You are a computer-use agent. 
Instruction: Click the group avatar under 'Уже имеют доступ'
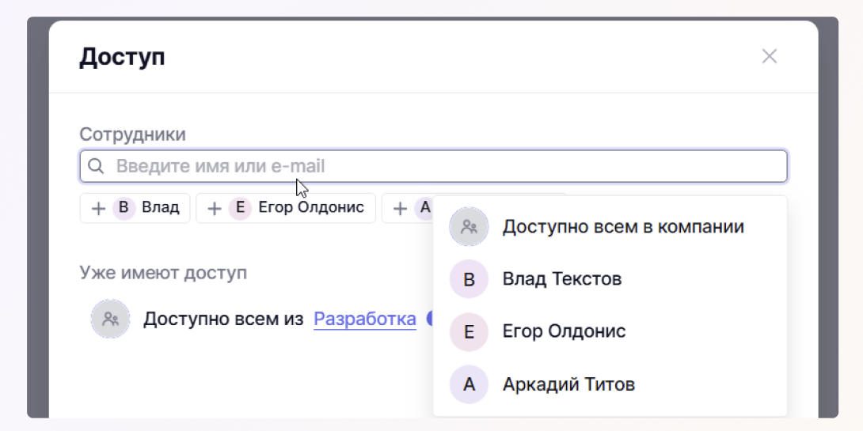pyautogui.click(x=110, y=319)
